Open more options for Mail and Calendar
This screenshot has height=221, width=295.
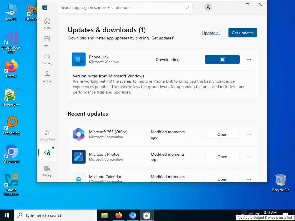coord(249,179)
